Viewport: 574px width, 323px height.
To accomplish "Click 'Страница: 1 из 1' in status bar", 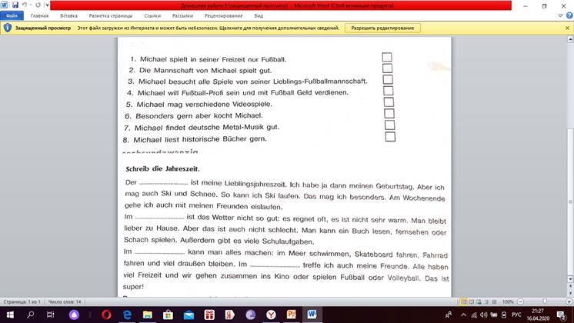I will pos(22,301).
